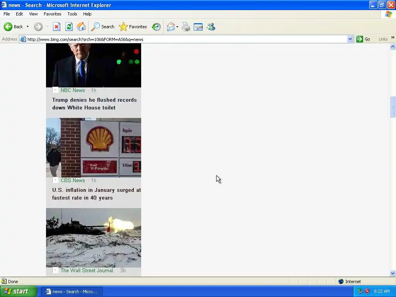The image size is (396, 297).
Task: Click the Forward arrow button
Action: pyautogui.click(x=38, y=27)
